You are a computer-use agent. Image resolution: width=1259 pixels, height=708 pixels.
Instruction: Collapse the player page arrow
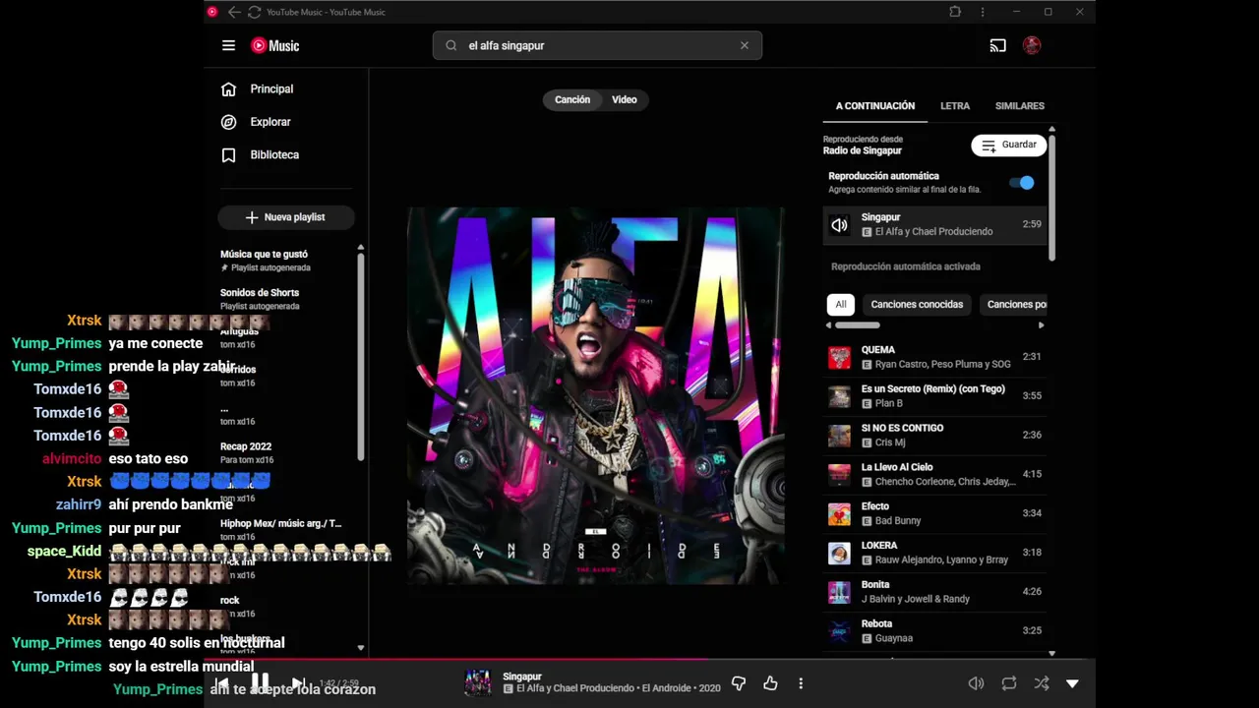click(1072, 683)
